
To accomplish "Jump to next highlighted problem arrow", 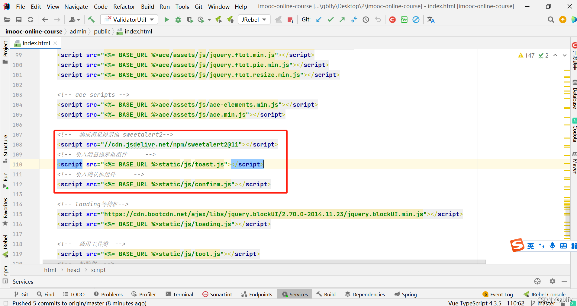I will (565, 55).
